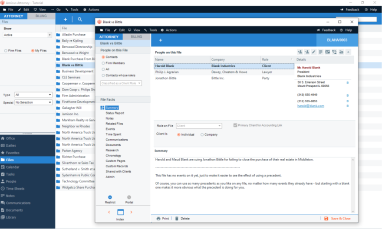This screenshot has width=382, height=229.
Task: Click the Restrict icon
Action: coord(110,197)
